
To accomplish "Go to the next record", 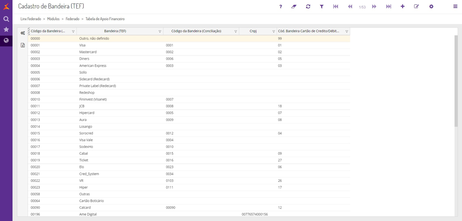I will pos(374,7).
